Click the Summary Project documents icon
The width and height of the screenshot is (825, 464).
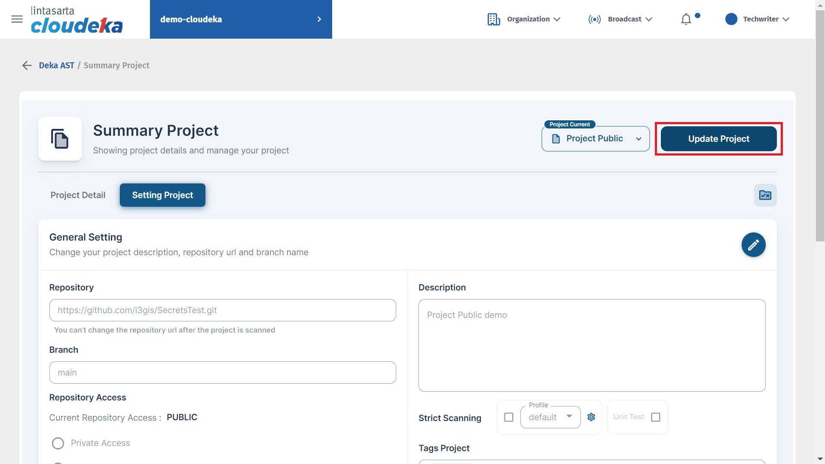(60, 139)
